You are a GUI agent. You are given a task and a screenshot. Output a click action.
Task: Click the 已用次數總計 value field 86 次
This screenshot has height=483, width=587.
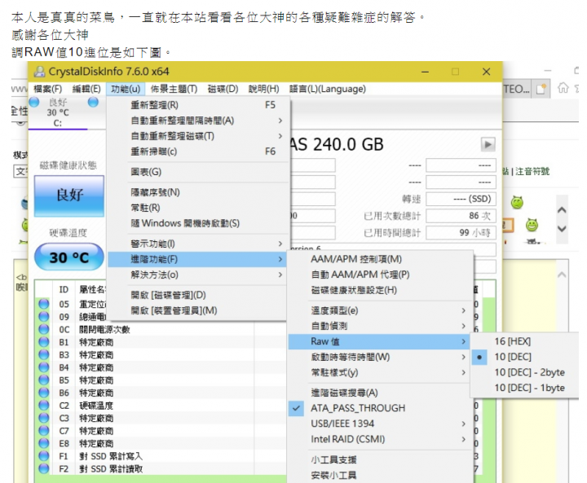coord(461,216)
